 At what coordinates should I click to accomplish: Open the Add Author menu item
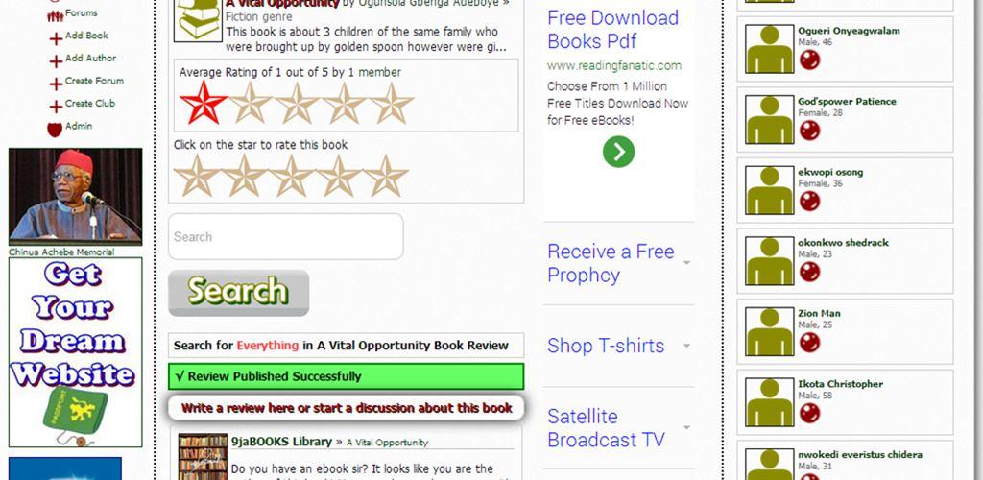click(91, 59)
